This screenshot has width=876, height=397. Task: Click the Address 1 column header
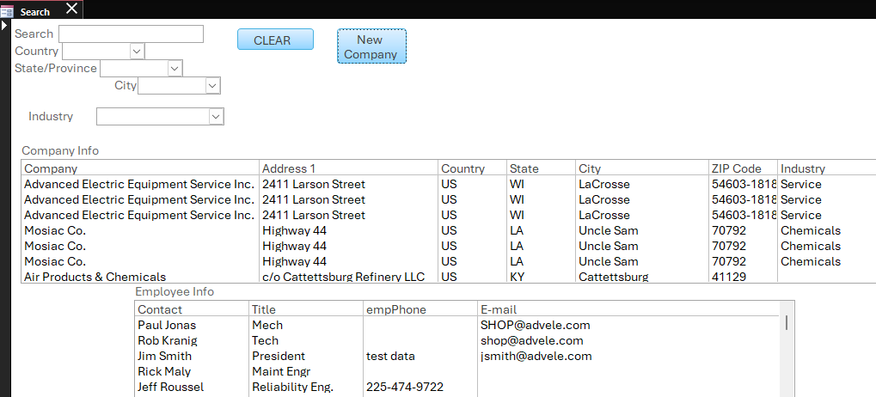349,168
